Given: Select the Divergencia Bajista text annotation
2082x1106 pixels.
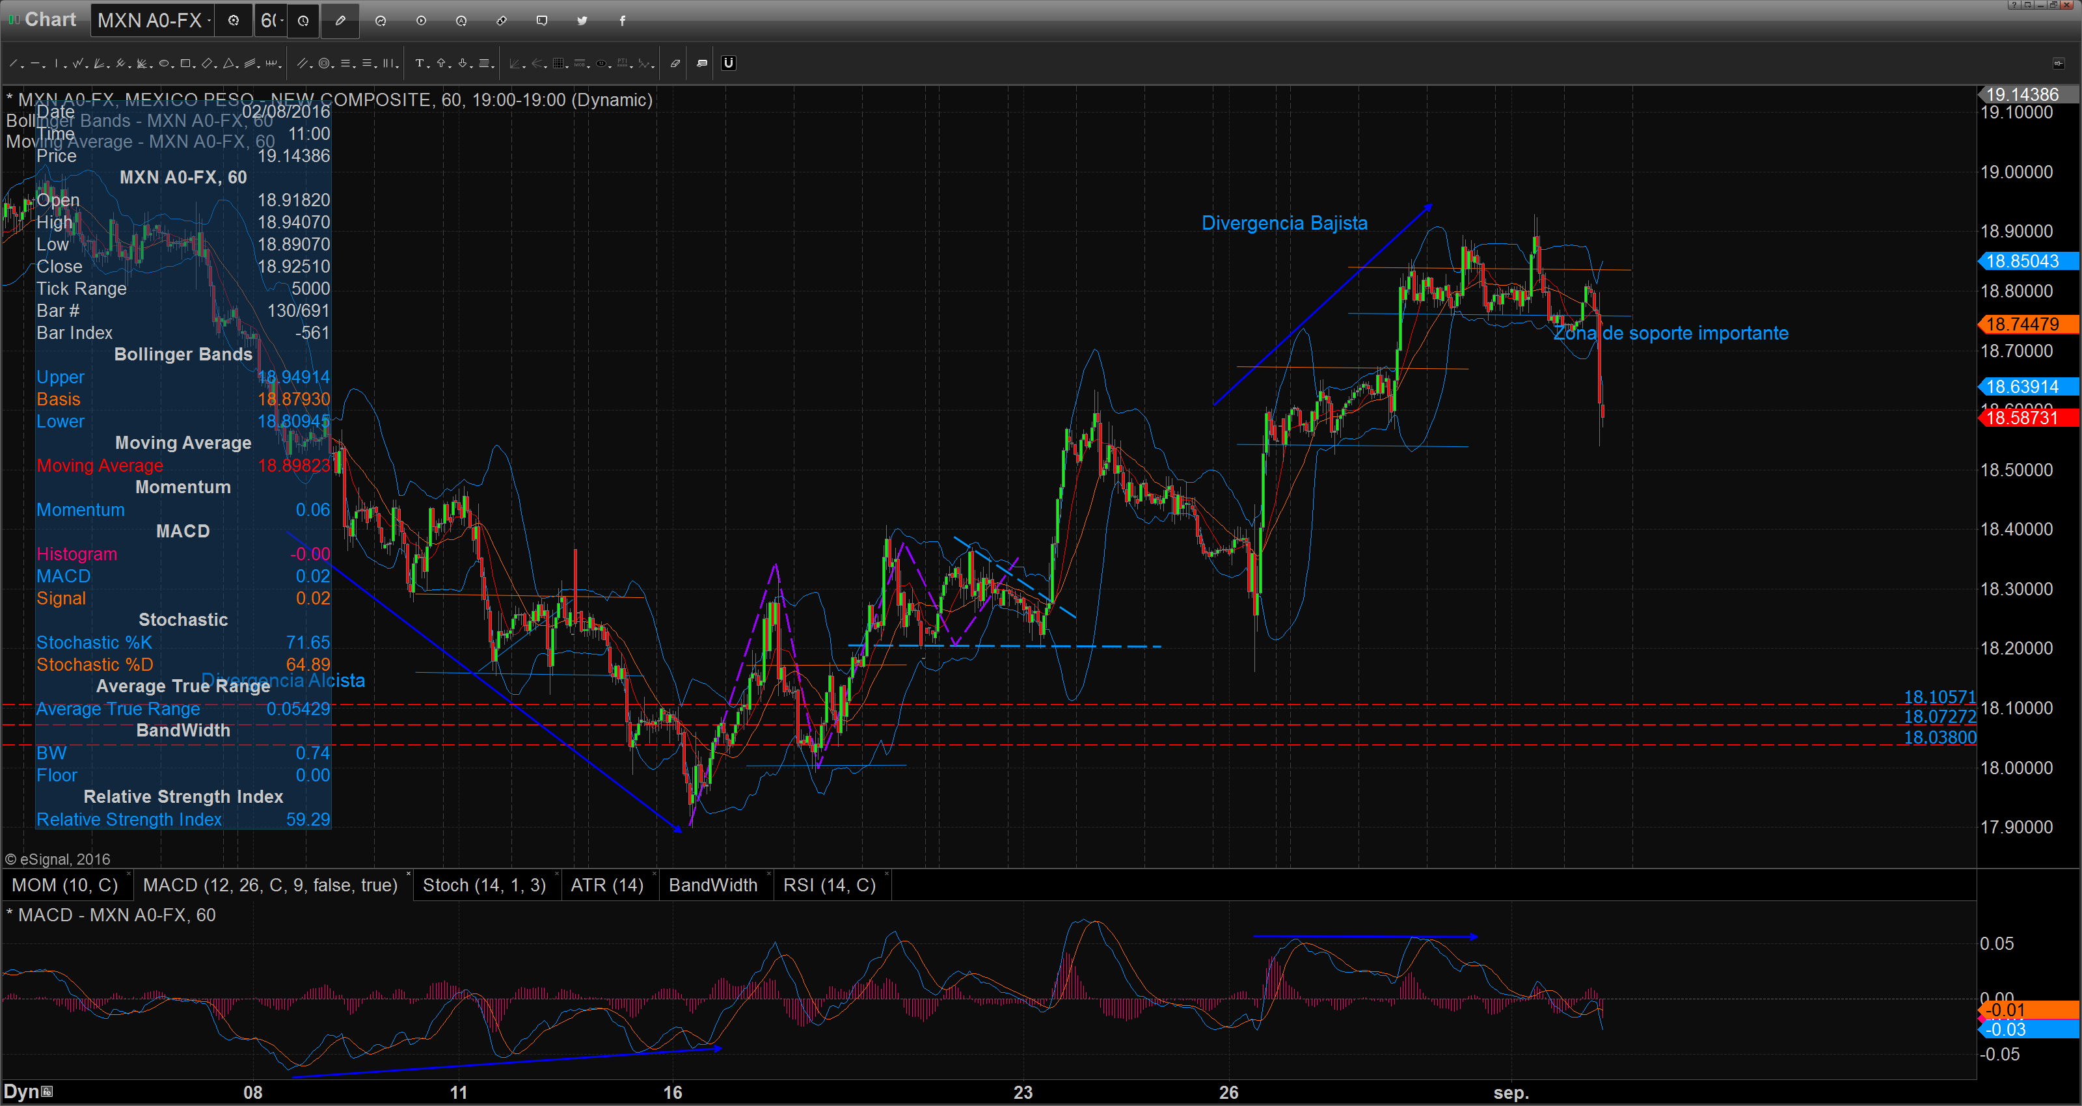Looking at the screenshot, I should tap(1284, 223).
